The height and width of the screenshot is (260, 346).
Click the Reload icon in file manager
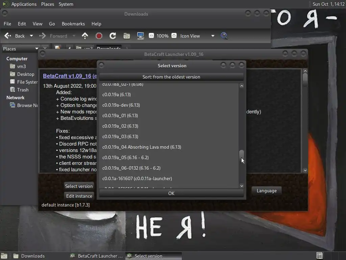click(x=113, y=36)
